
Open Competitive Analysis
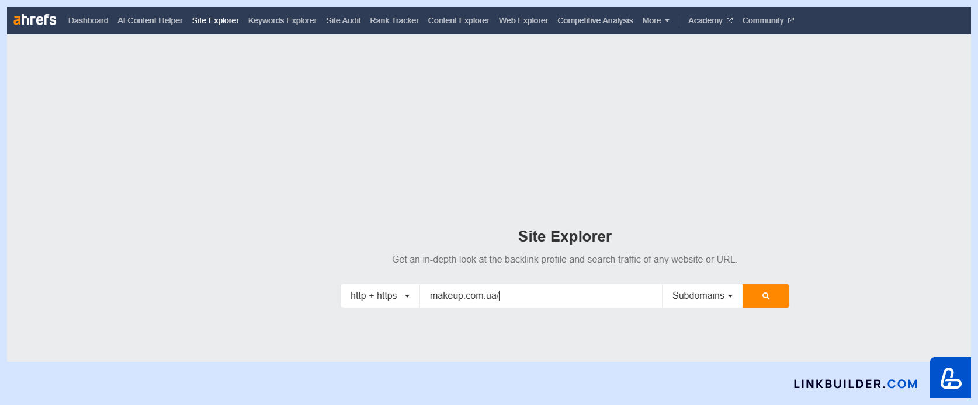coord(595,20)
